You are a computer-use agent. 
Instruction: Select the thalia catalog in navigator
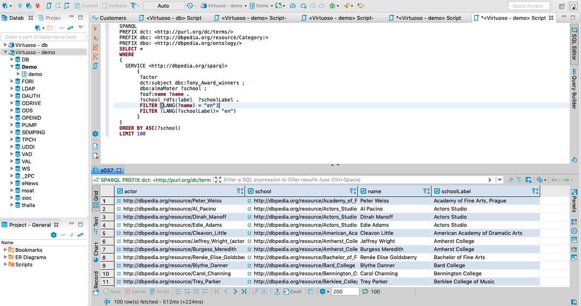pos(28,205)
